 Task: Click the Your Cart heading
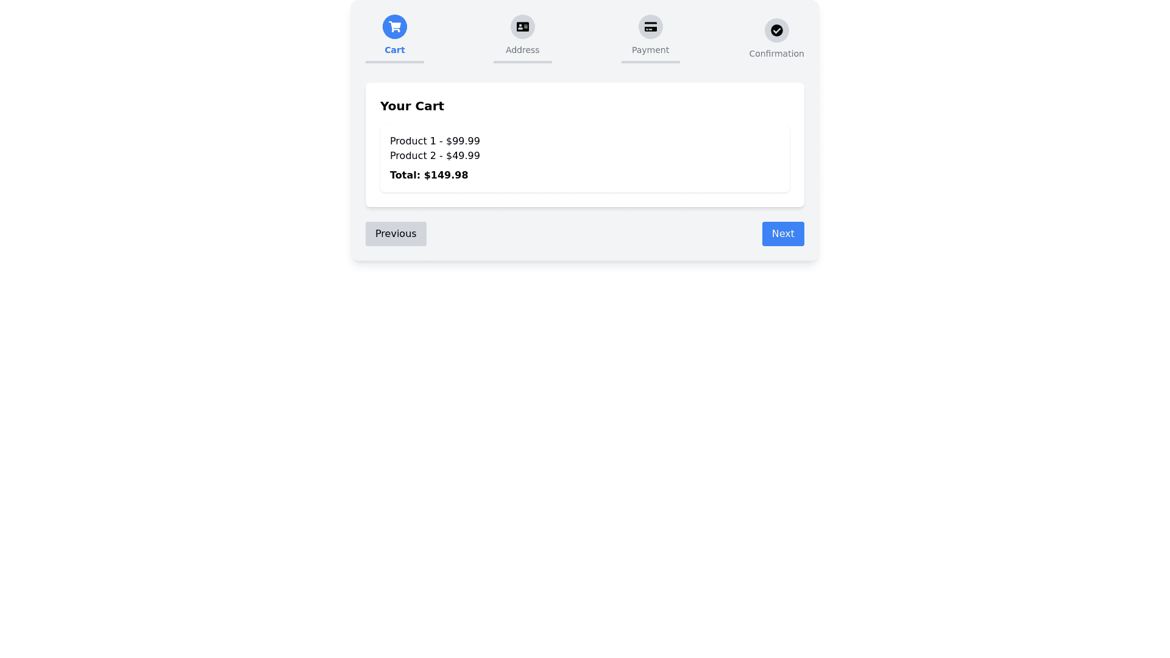click(x=412, y=106)
